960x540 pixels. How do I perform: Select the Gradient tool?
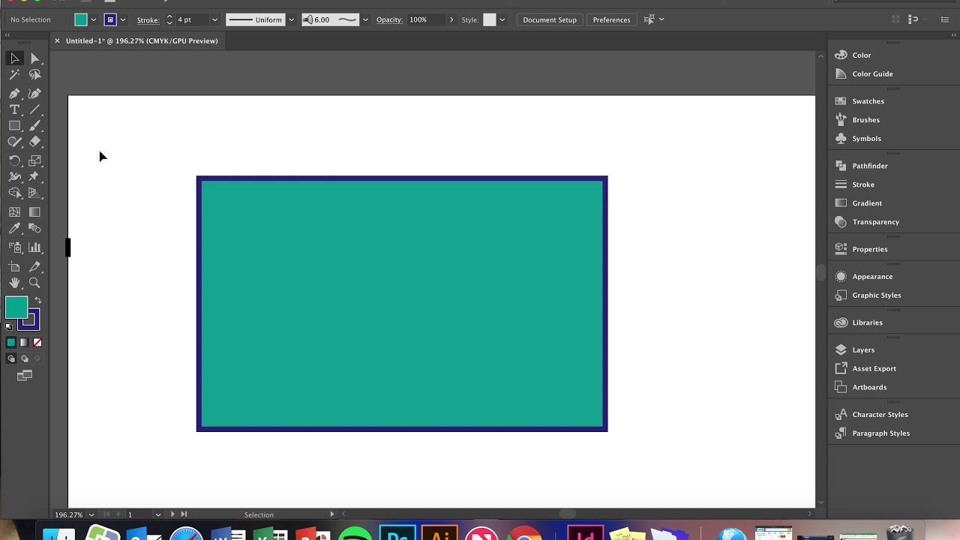tap(34, 212)
